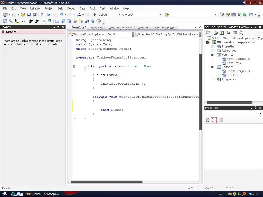The width and height of the screenshot is (263, 197).
Task: Comment out the selected lines icon
Action: click(44, 21)
